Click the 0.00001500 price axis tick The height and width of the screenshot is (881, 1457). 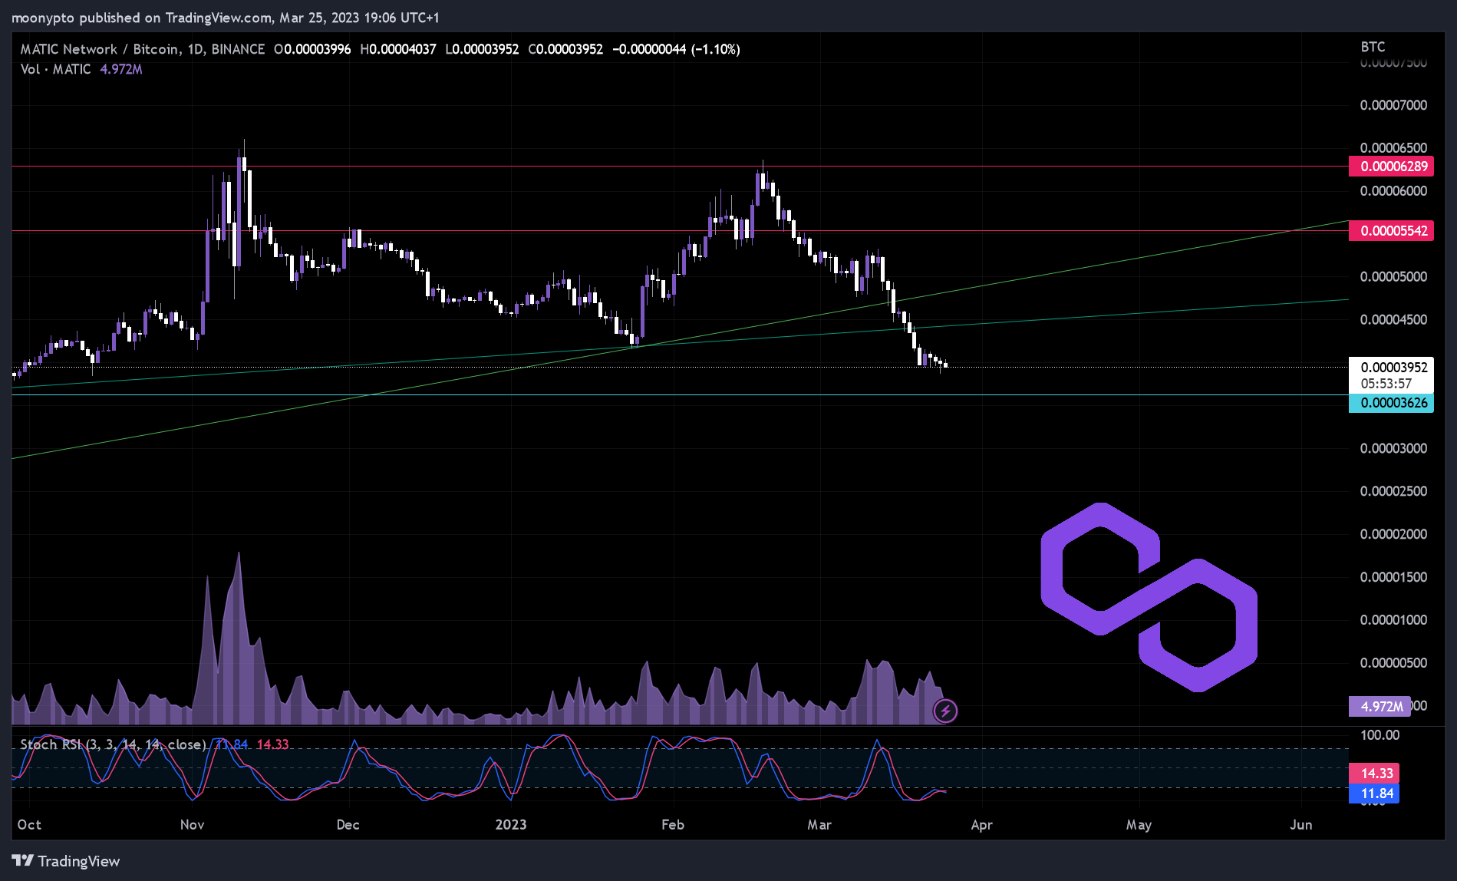coord(1393,577)
